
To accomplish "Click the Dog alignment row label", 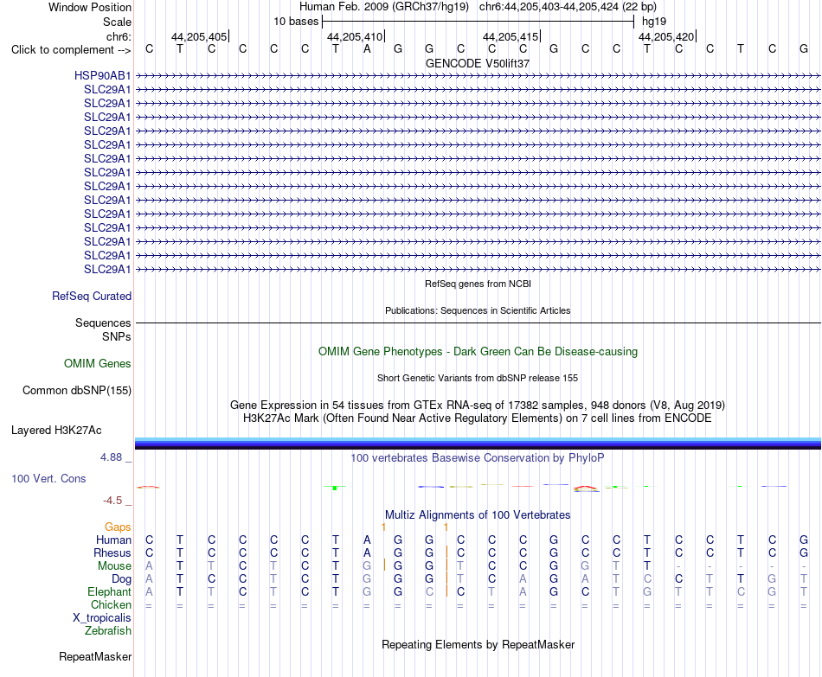I will coord(122,579).
